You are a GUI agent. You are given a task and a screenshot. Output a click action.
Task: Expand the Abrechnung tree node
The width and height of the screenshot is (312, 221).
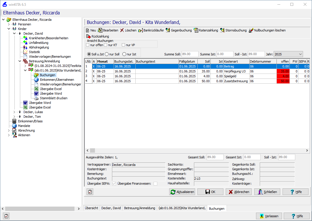9,130
